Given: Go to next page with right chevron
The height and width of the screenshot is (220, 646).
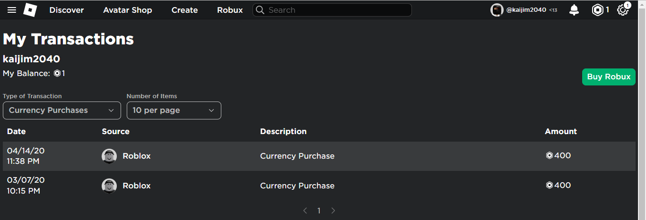Looking at the screenshot, I should tap(333, 211).
